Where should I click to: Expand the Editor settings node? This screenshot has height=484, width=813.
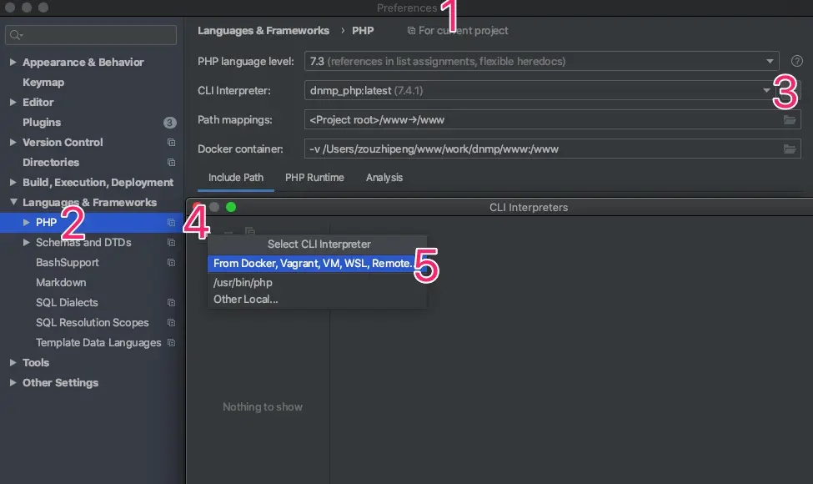pyautogui.click(x=13, y=102)
